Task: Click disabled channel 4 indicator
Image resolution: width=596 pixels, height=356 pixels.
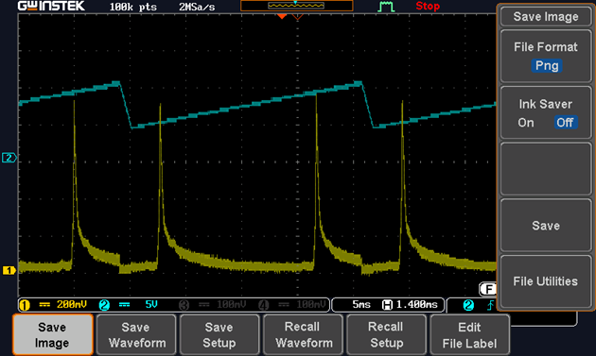Action: tap(263, 305)
